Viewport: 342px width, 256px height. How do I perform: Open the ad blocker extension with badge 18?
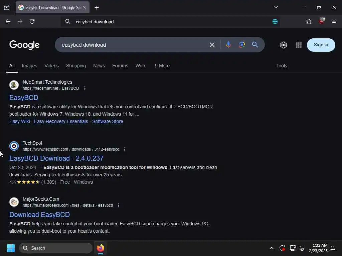pyautogui.click(x=322, y=21)
